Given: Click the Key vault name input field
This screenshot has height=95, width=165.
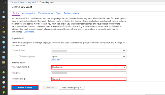Looking at the screenshot, I should click(x=89, y=67).
